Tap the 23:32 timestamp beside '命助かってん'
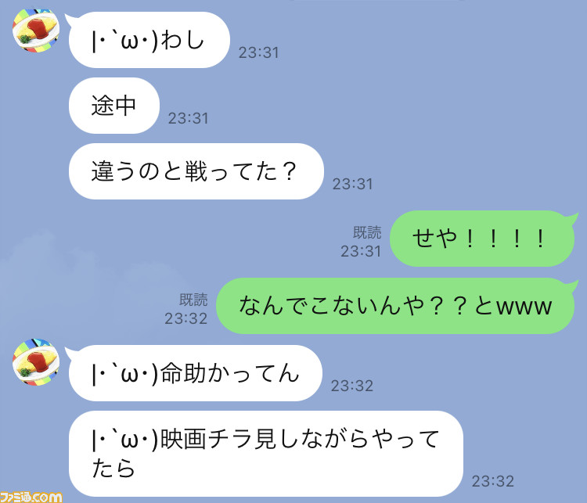The width and height of the screenshot is (587, 503). 352,386
